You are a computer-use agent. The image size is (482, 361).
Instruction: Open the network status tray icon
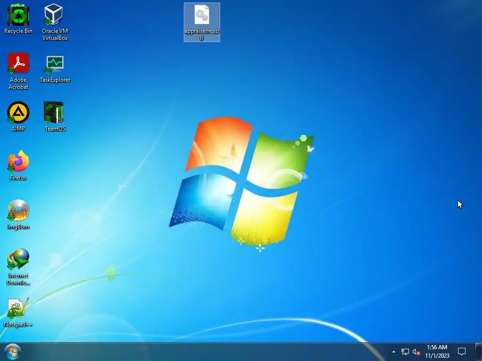(405, 352)
